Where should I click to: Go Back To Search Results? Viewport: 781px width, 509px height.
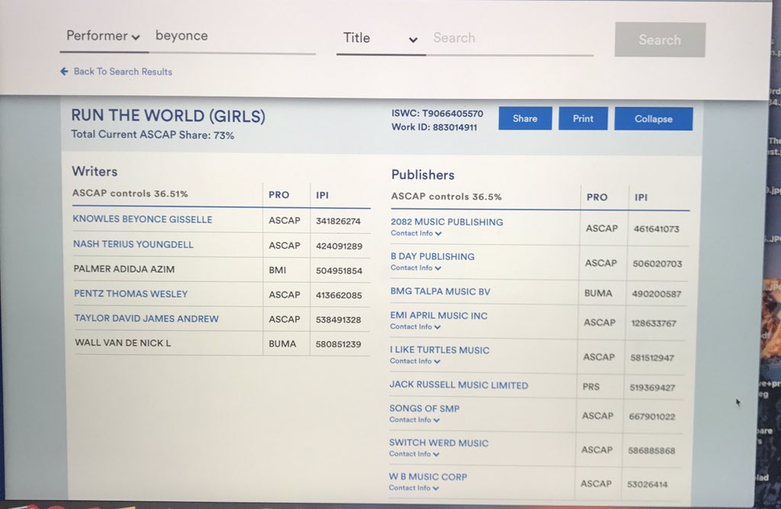pos(123,72)
